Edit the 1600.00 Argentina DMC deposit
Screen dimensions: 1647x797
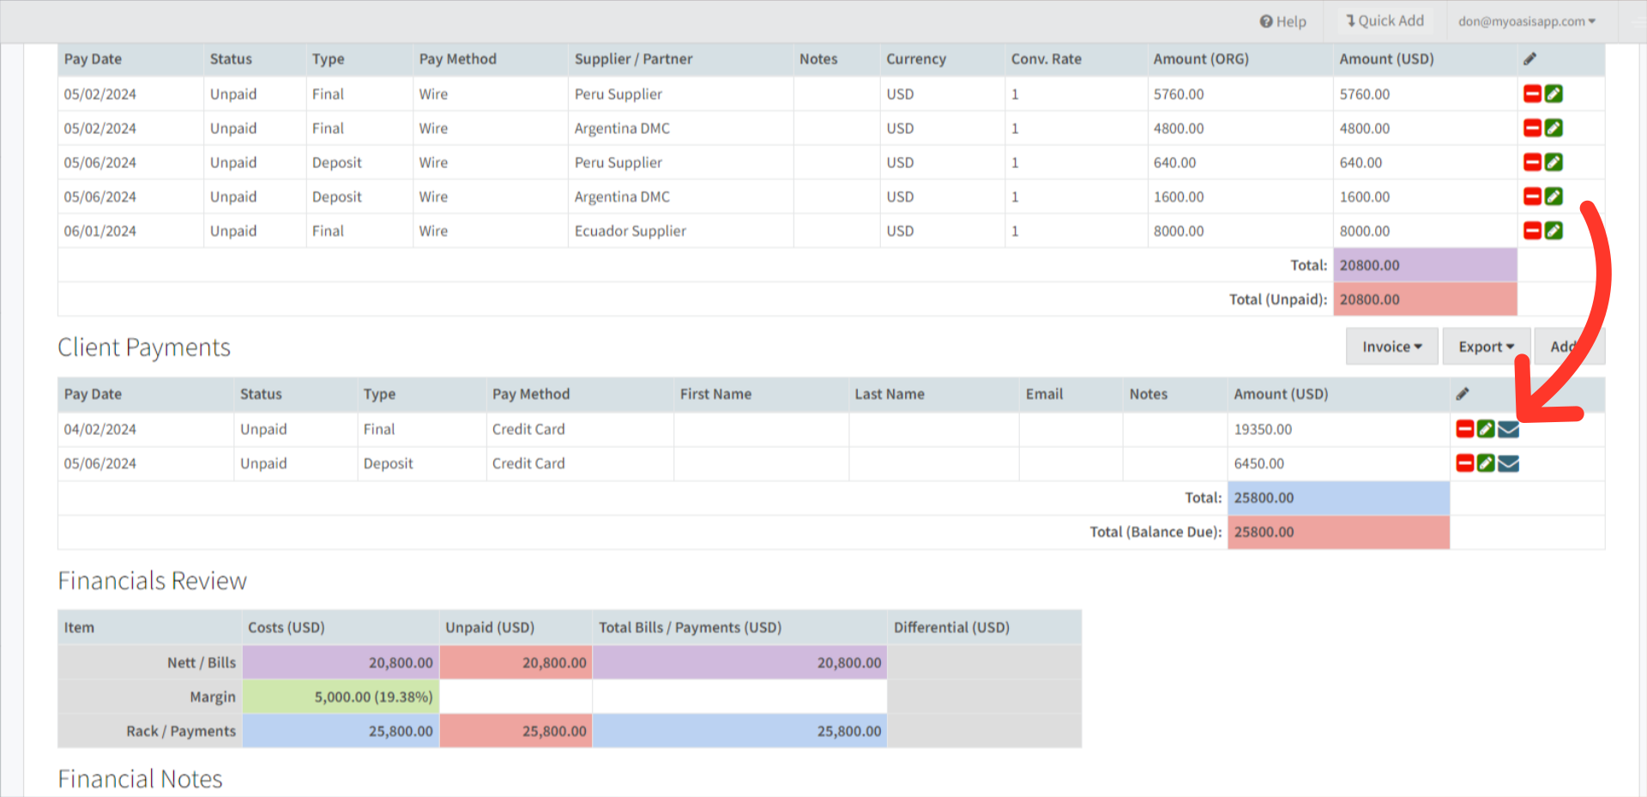tap(1553, 196)
